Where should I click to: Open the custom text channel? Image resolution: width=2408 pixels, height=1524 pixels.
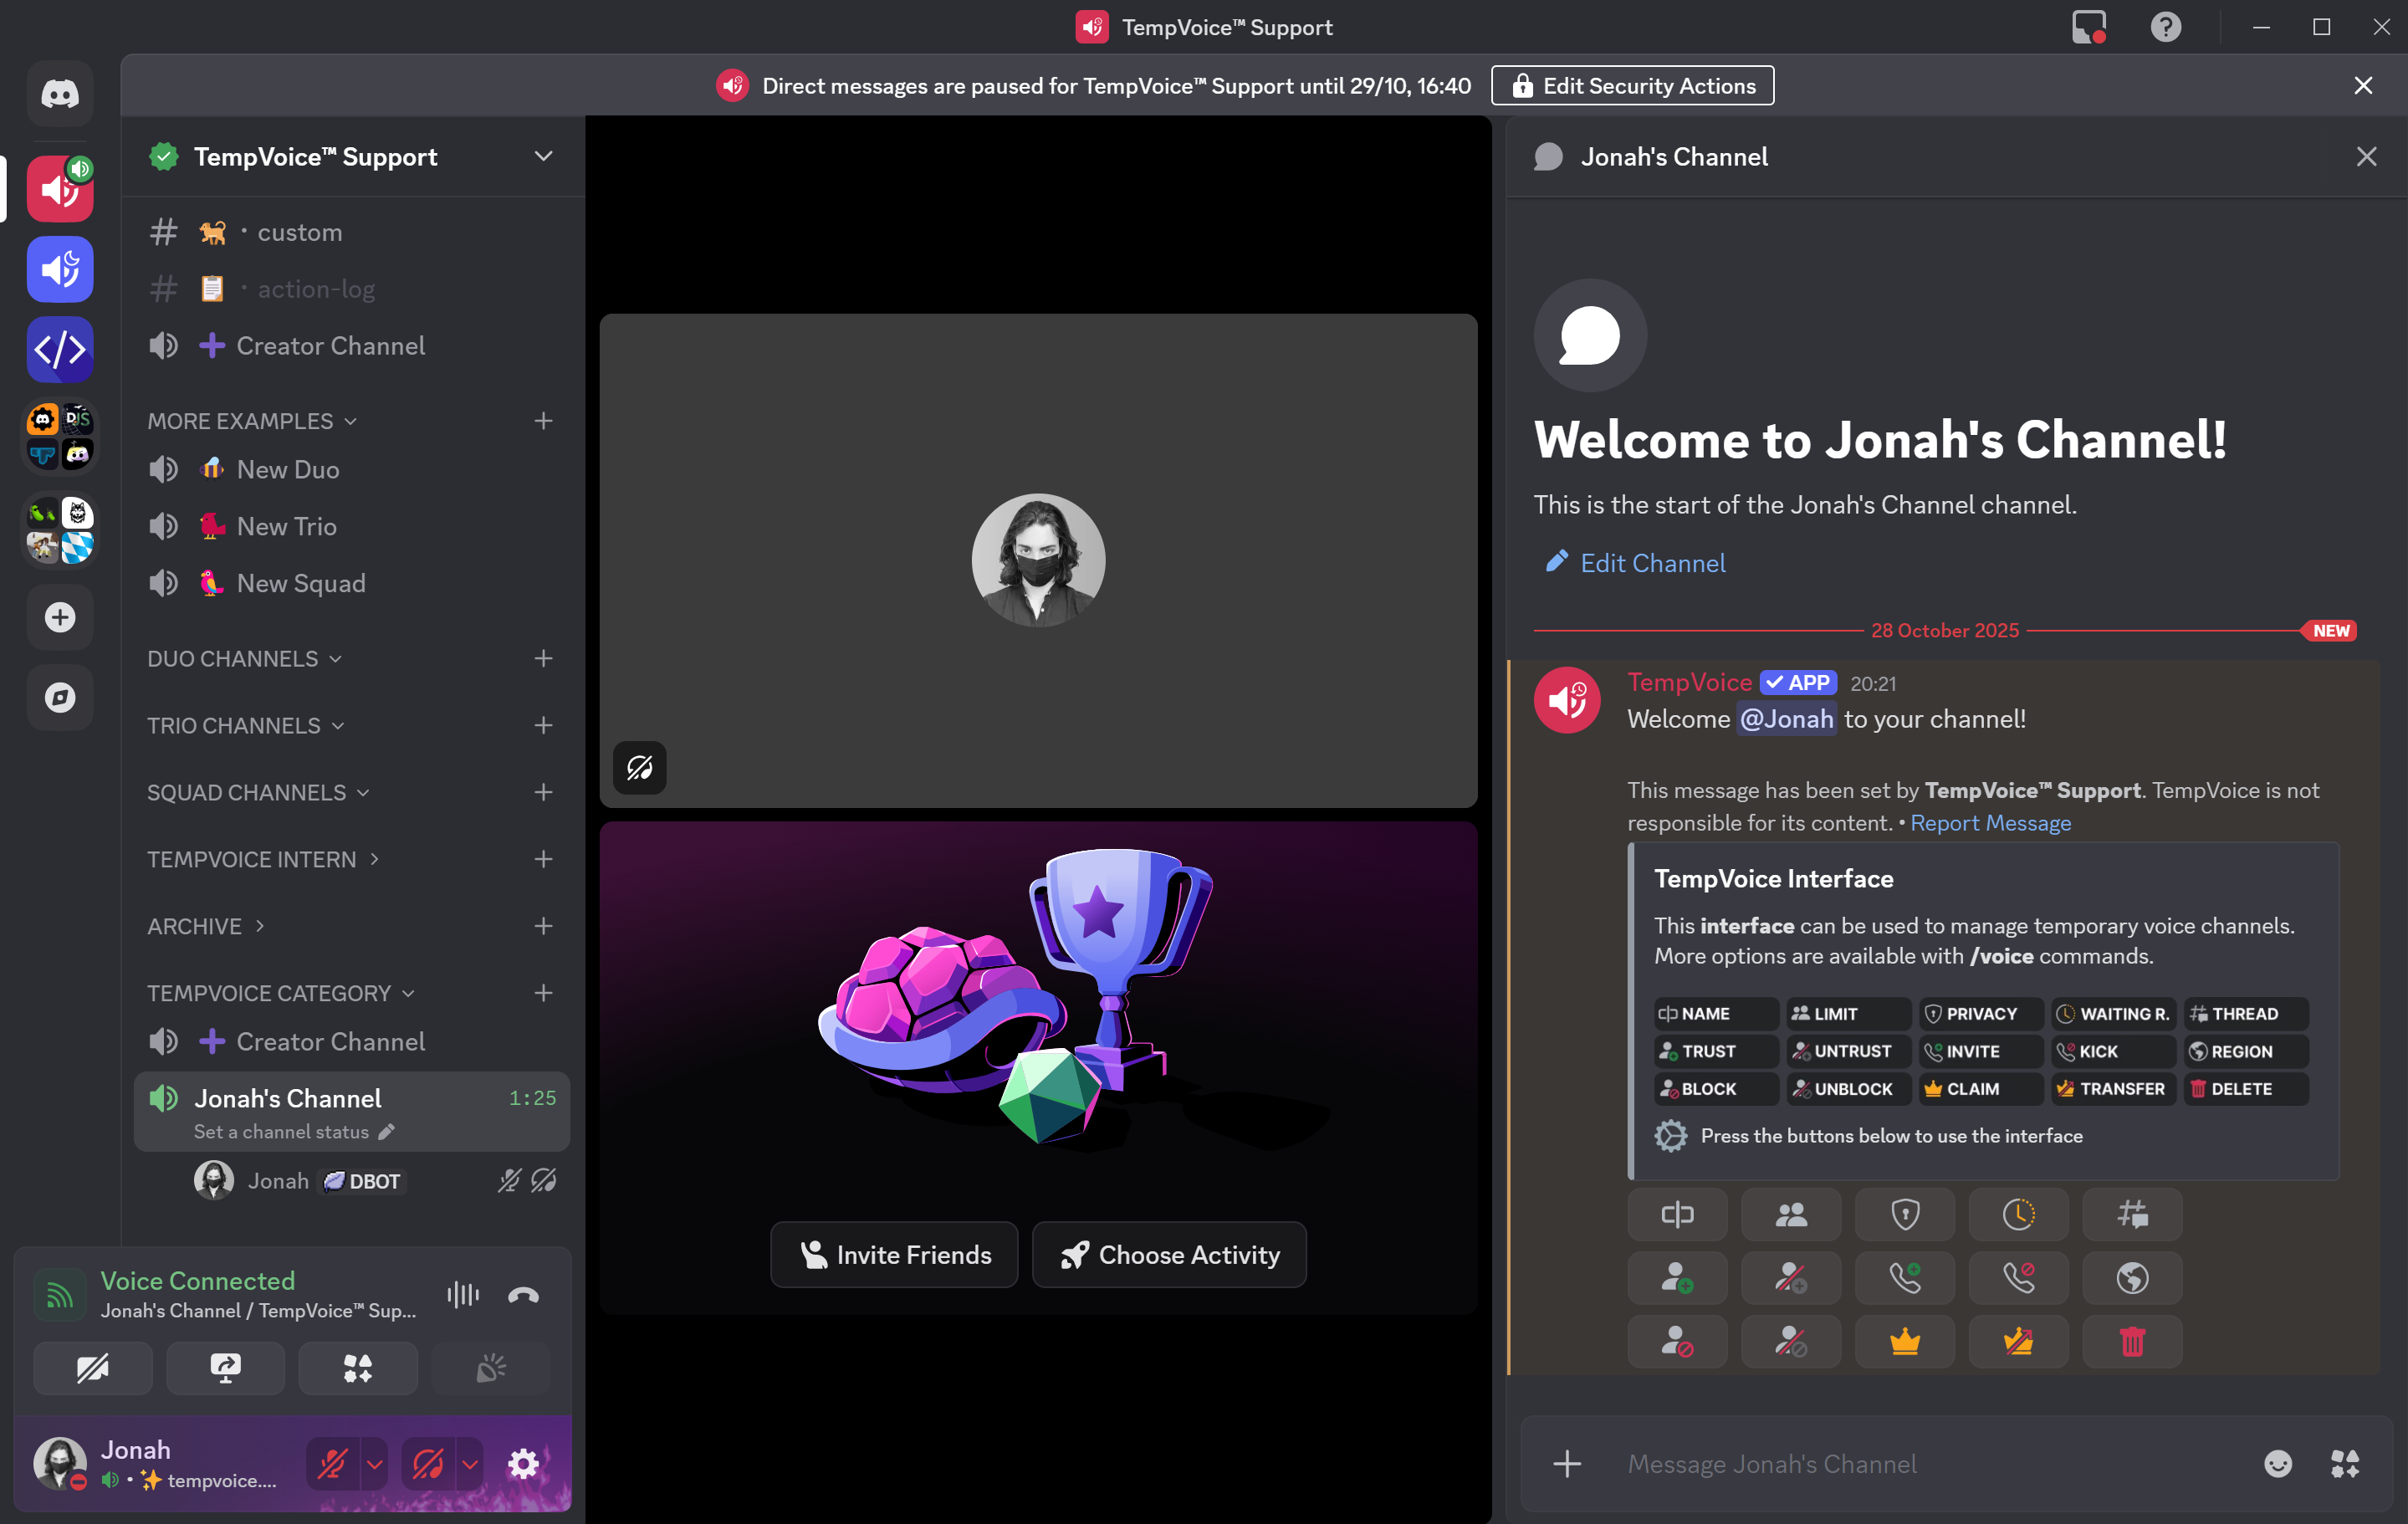299,232
